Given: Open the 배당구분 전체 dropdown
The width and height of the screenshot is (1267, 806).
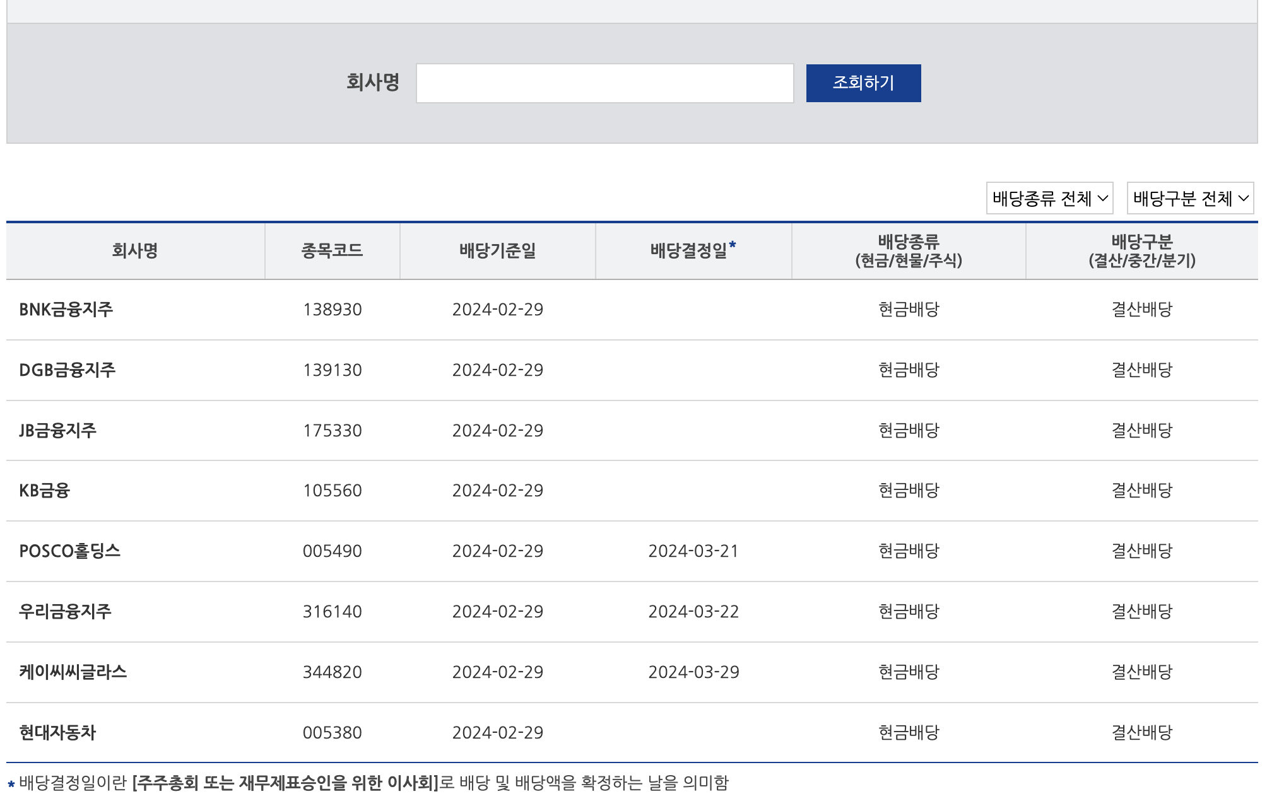Looking at the screenshot, I should pos(1190,199).
